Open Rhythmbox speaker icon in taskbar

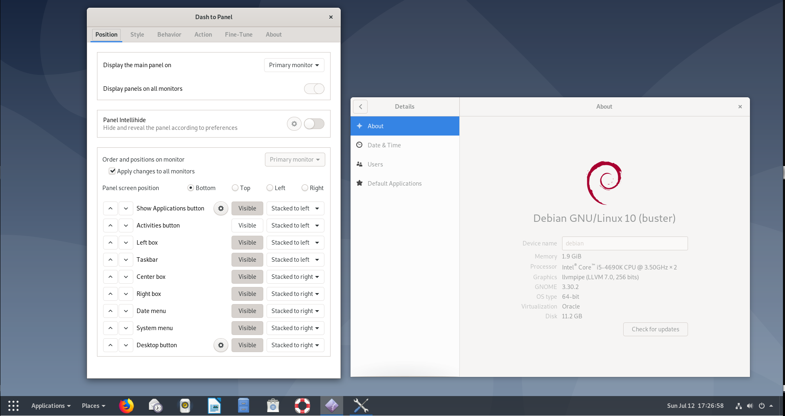(x=185, y=406)
